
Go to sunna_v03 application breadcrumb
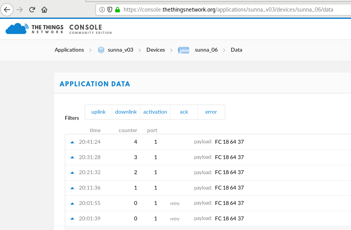[121, 50]
